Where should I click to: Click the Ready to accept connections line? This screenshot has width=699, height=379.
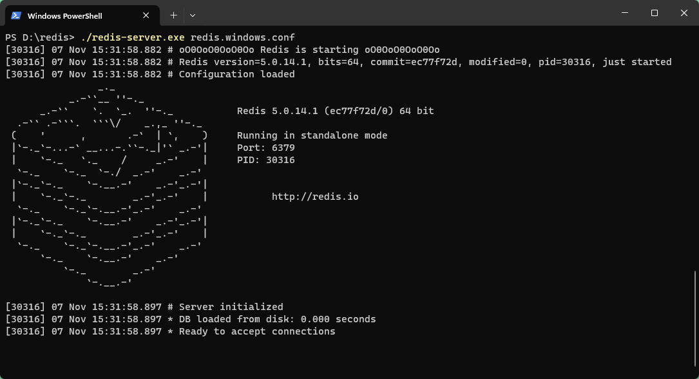(x=170, y=332)
